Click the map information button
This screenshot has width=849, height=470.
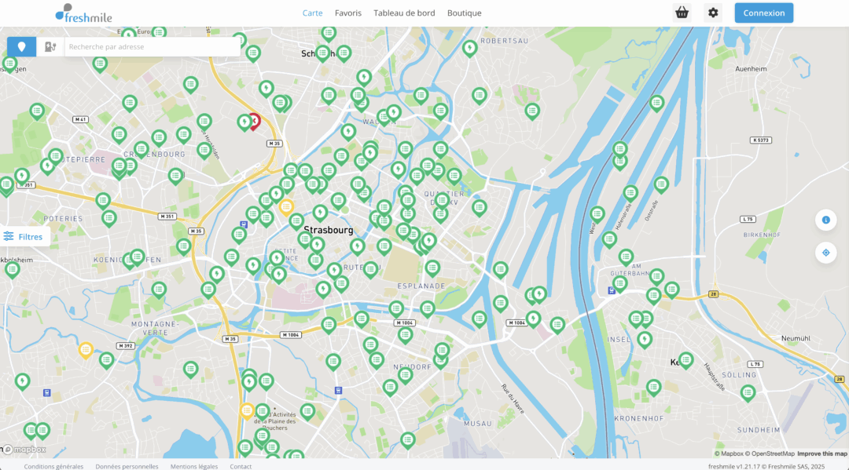[825, 220]
